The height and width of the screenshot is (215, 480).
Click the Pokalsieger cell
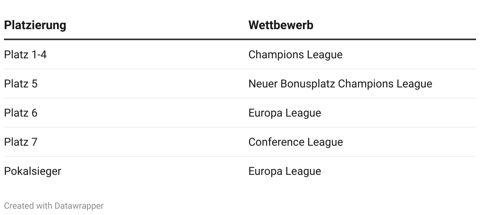click(33, 171)
